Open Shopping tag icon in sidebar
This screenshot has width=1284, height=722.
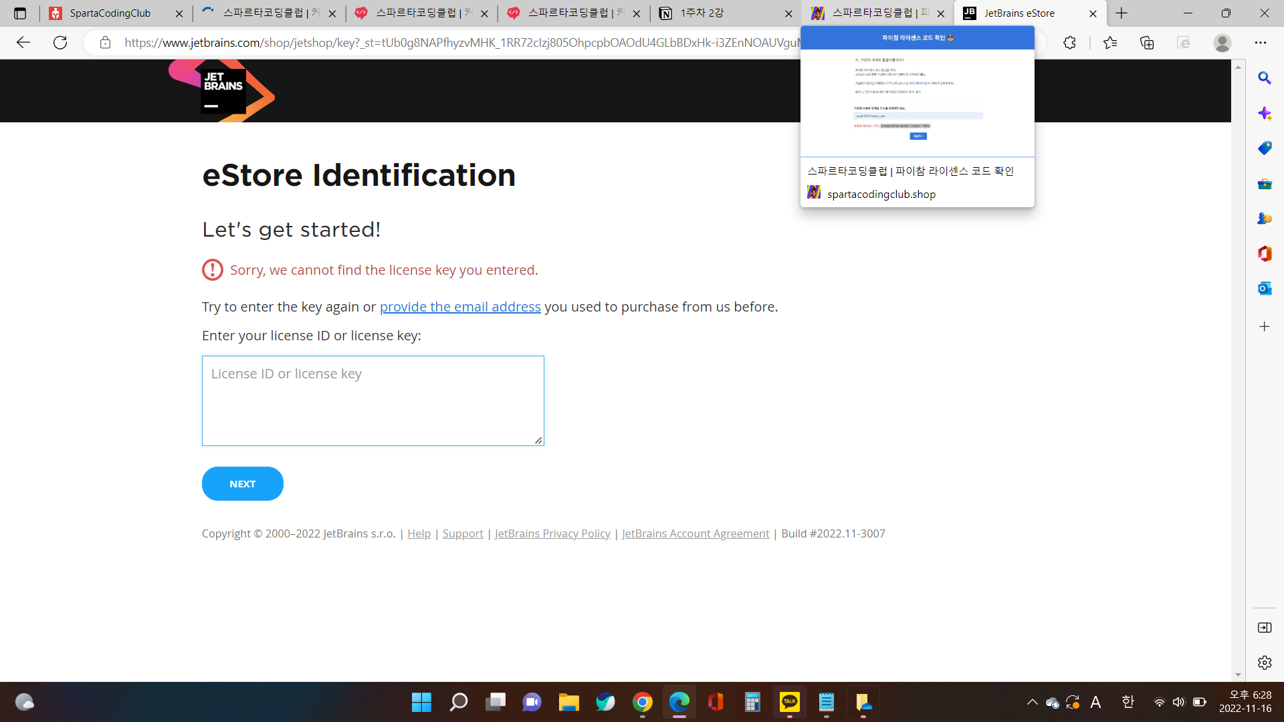tap(1265, 148)
